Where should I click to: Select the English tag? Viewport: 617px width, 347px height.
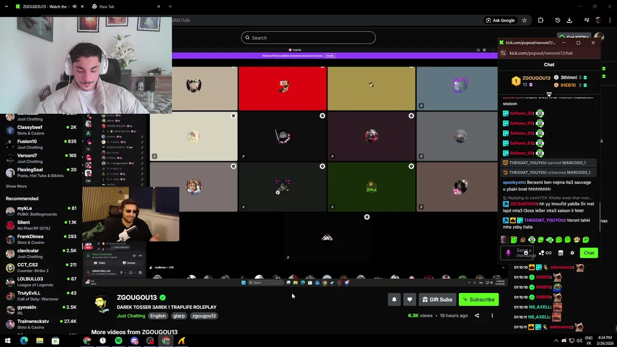(158, 316)
